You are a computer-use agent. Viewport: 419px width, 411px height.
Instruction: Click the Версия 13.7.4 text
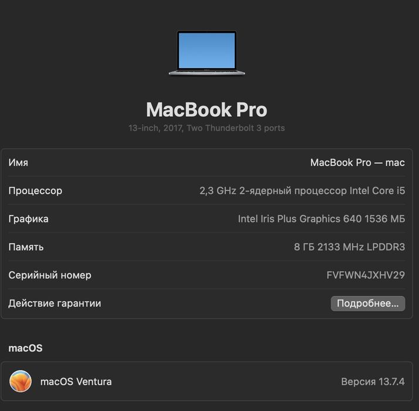[373, 382]
